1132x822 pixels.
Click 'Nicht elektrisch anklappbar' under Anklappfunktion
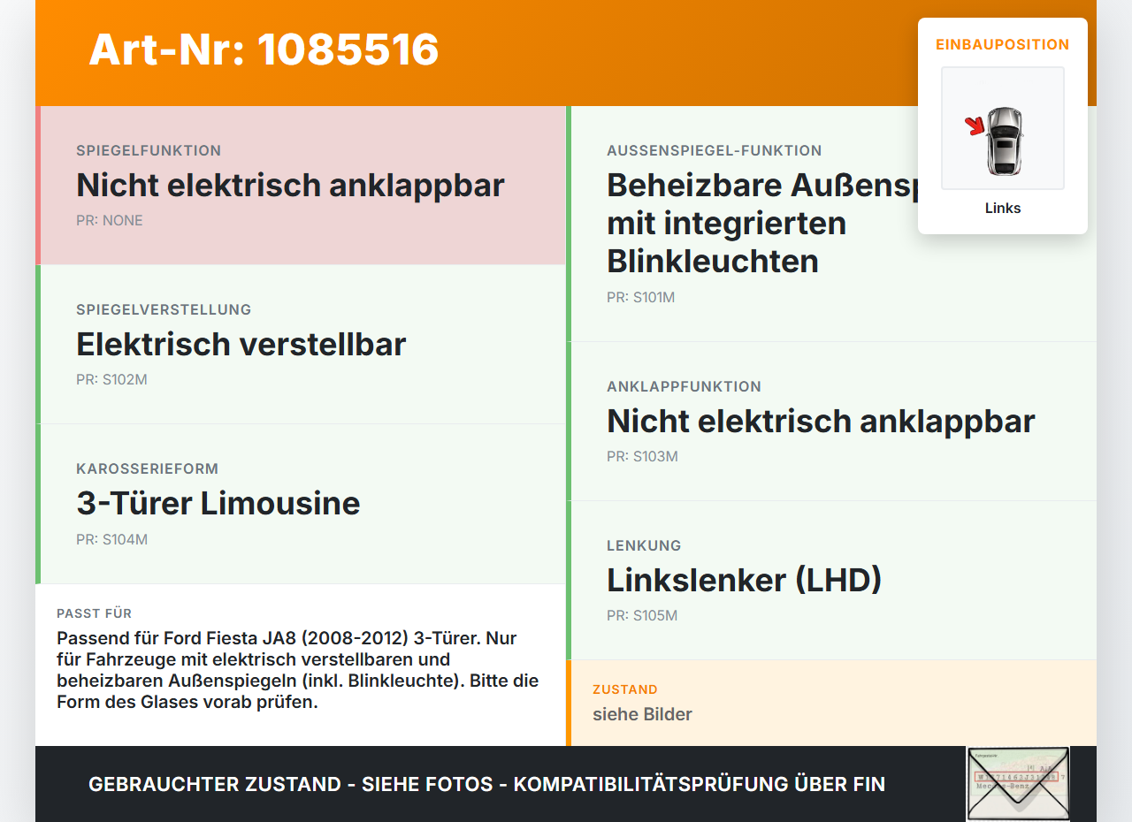pyautogui.click(x=821, y=422)
